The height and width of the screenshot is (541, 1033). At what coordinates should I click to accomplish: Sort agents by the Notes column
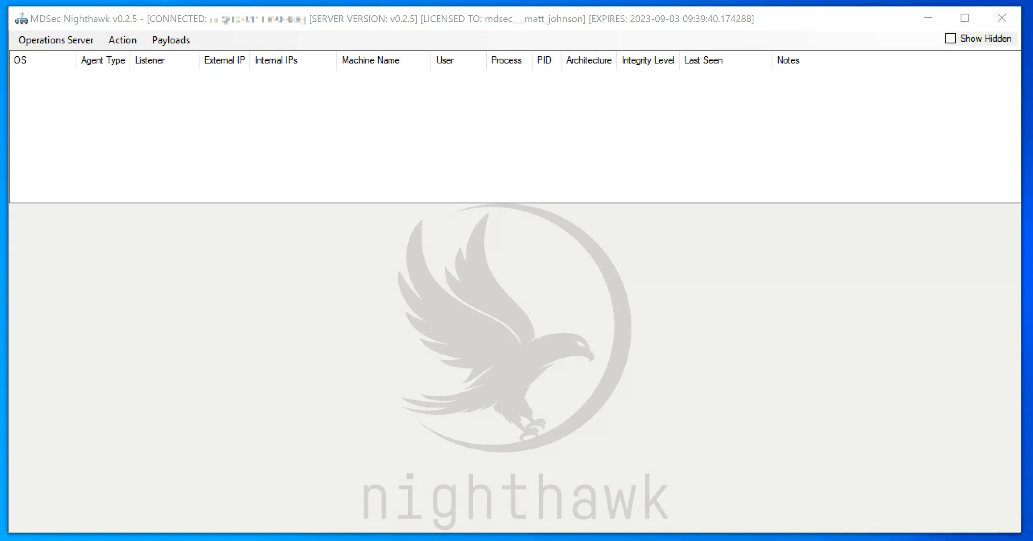pyautogui.click(x=788, y=60)
